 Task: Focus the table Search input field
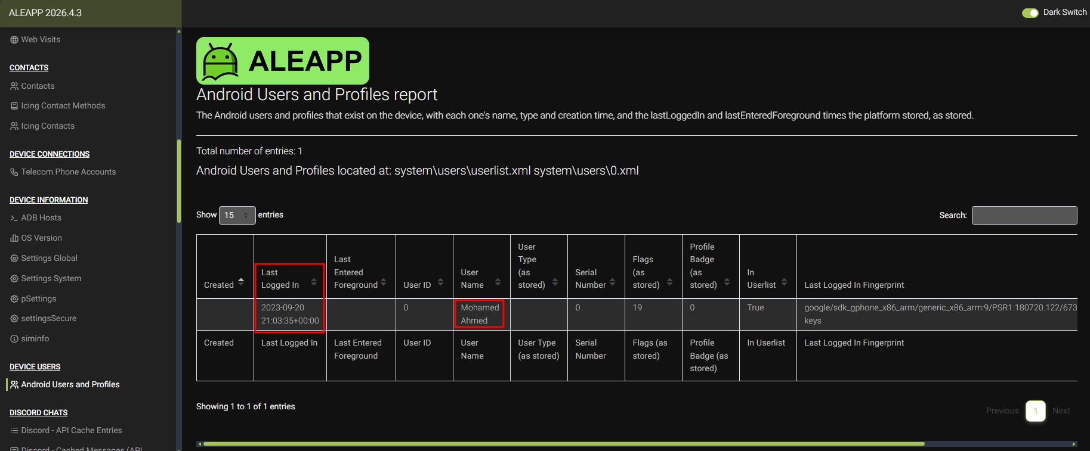(x=1024, y=216)
